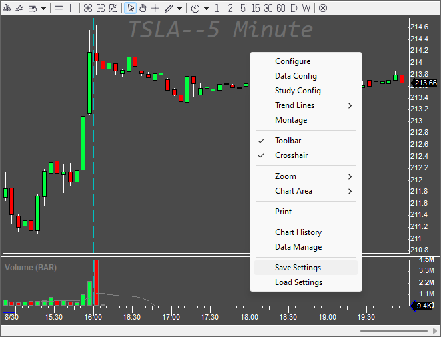Switch to 60 minute timeframe
The height and width of the screenshot is (337, 441).
click(x=281, y=8)
